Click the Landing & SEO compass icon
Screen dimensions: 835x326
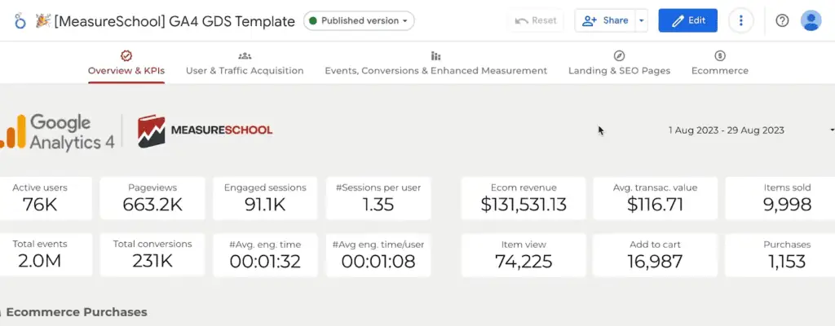[x=619, y=56]
